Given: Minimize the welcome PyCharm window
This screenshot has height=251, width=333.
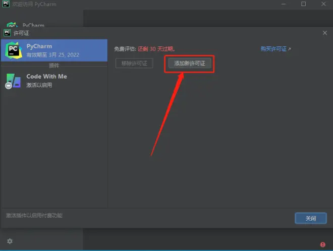Looking at the screenshot, I should point(284,4).
